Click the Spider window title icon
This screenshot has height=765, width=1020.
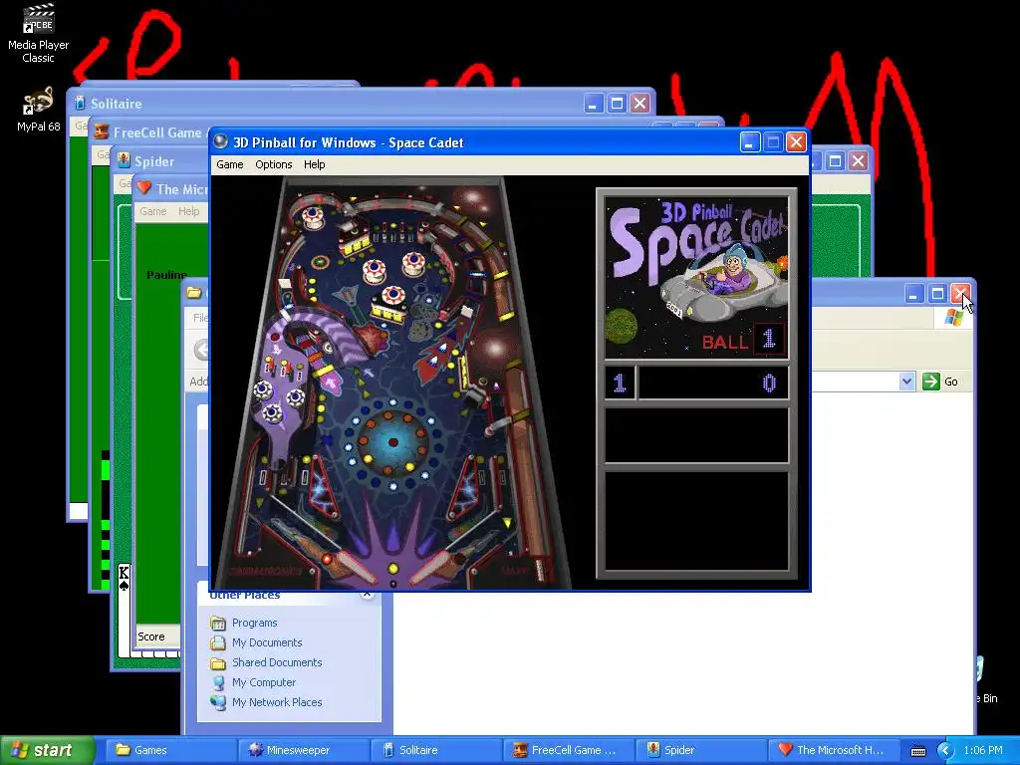click(x=124, y=160)
